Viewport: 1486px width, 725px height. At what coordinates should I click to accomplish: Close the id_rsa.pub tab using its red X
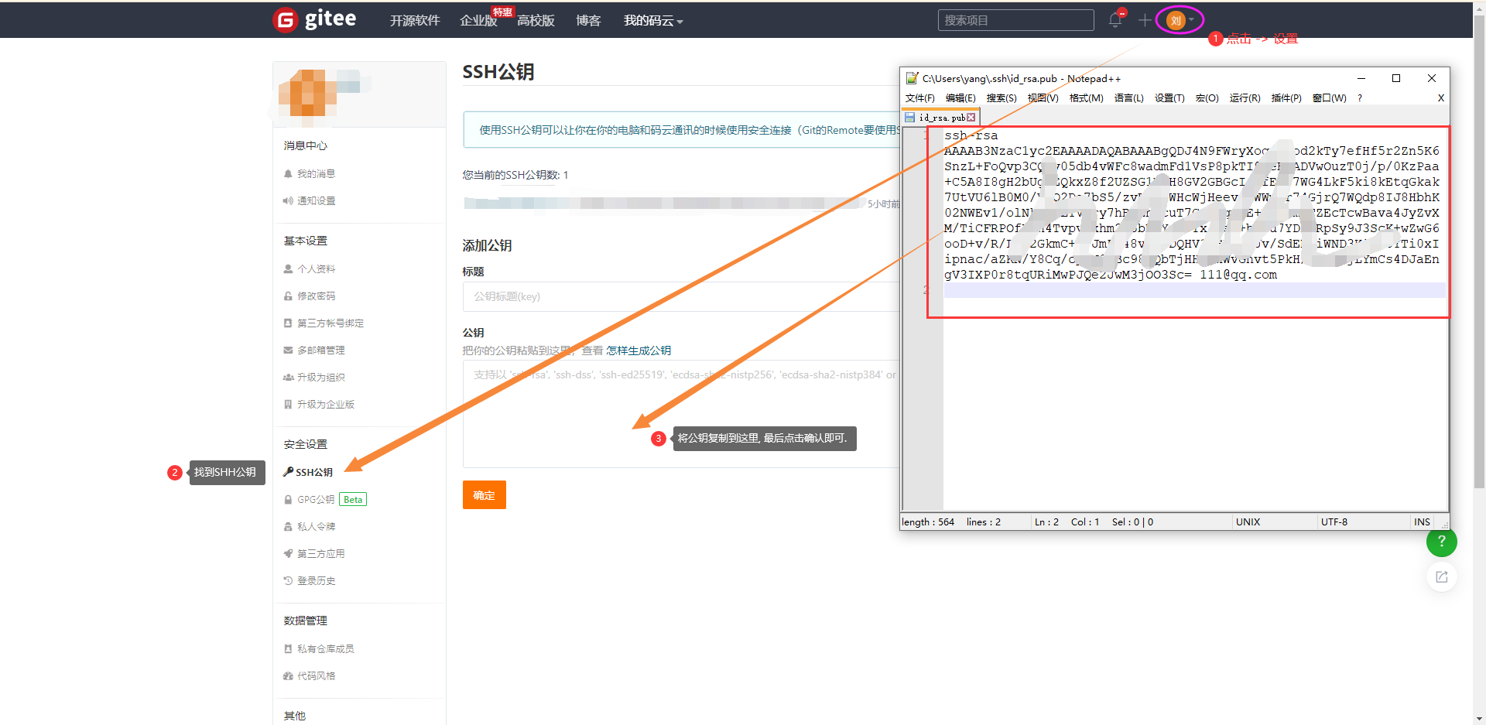pyautogui.click(x=971, y=118)
